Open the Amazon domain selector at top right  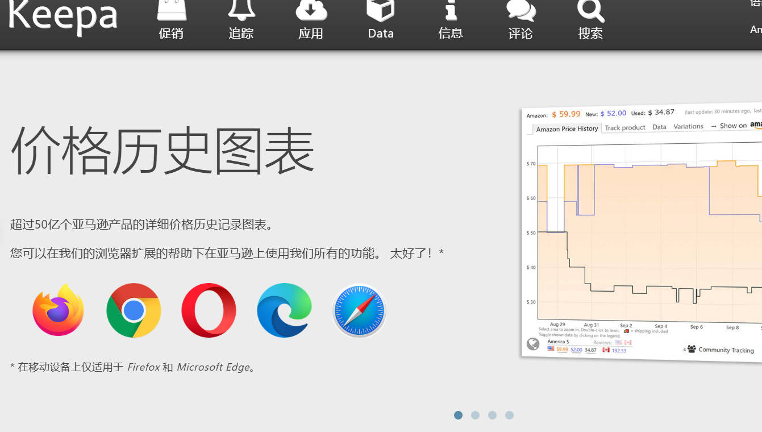pyautogui.click(x=755, y=29)
